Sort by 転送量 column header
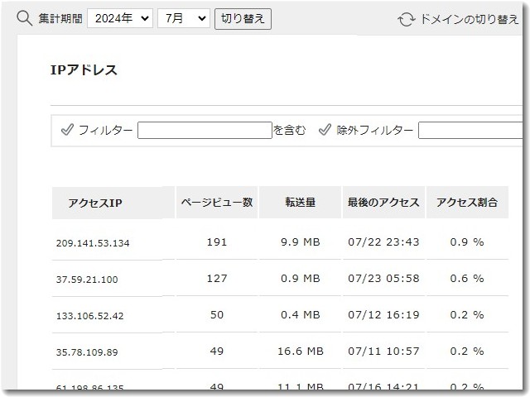Screen dimensions: 530x397 (x=300, y=202)
